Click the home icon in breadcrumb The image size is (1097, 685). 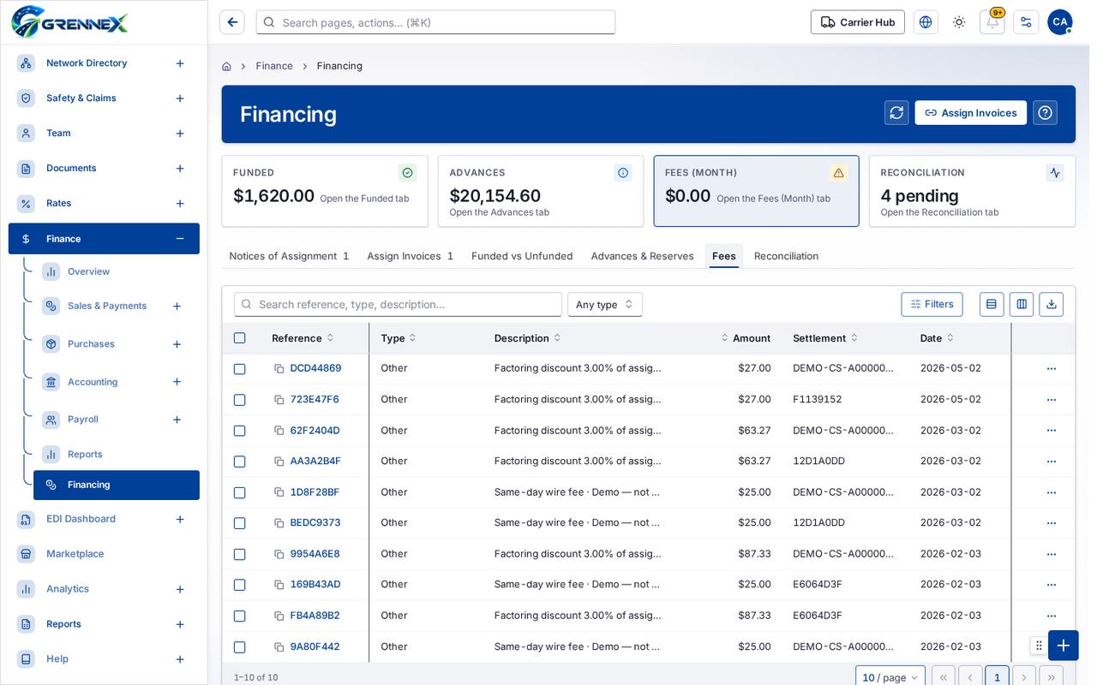tap(226, 66)
